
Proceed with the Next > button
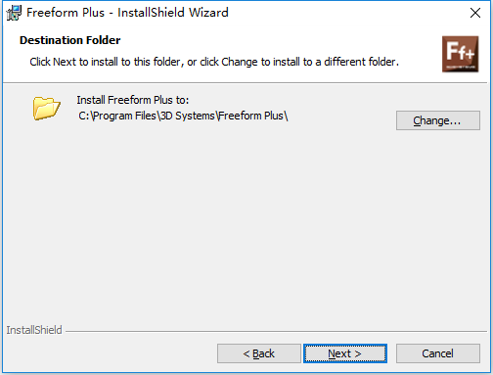(x=345, y=353)
